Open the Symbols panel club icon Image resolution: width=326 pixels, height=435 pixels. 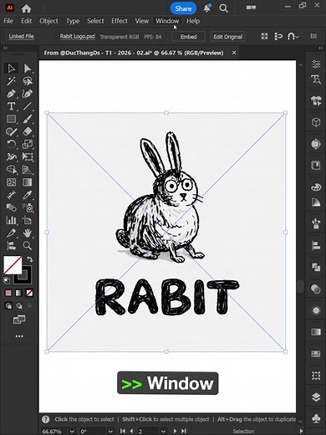click(316, 418)
